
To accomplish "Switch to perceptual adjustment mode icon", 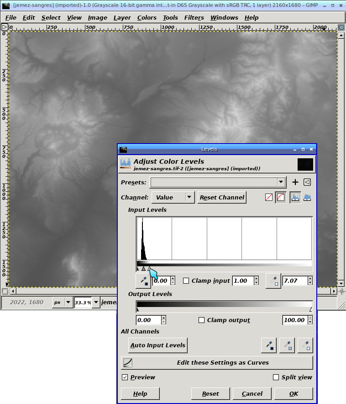I will coord(281,197).
